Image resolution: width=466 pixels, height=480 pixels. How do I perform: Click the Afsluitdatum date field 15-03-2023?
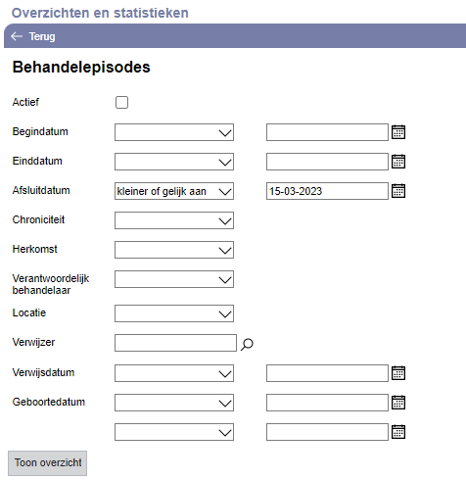[327, 191]
